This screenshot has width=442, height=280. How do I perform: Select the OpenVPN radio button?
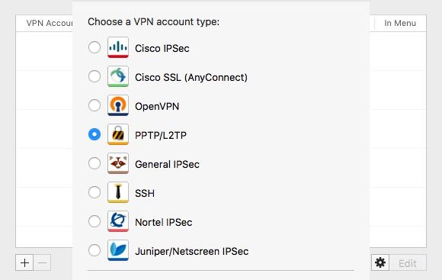pyautogui.click(x=94, y=105)
